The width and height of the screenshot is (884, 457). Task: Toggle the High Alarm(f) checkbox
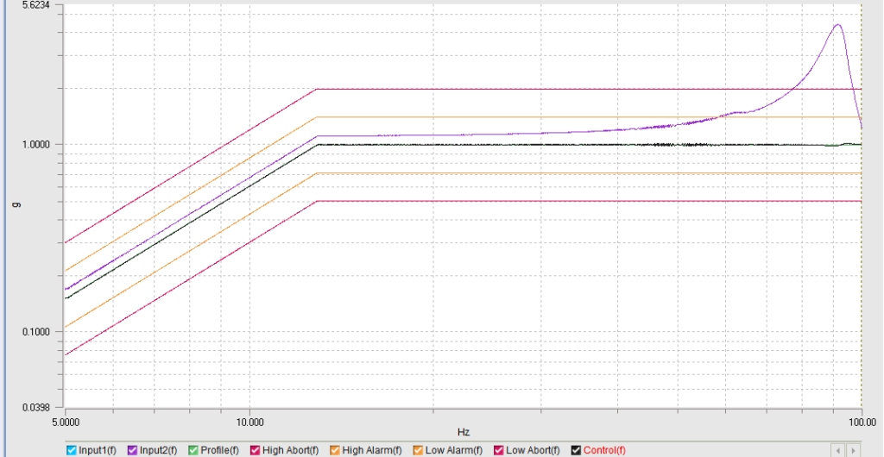[335, 450]
